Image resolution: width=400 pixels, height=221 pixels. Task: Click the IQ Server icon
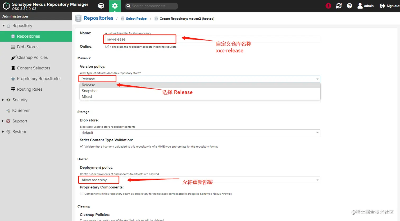point(8,111)
